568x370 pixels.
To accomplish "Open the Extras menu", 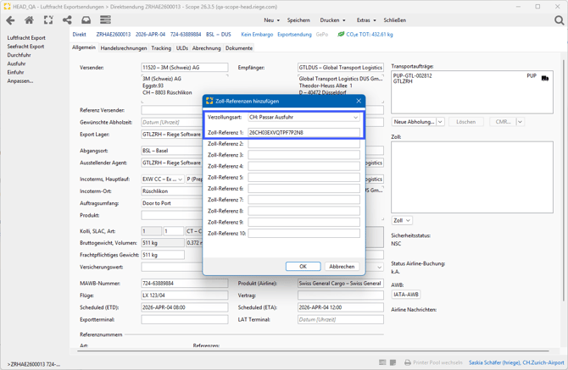I will (x=366, y=20).
